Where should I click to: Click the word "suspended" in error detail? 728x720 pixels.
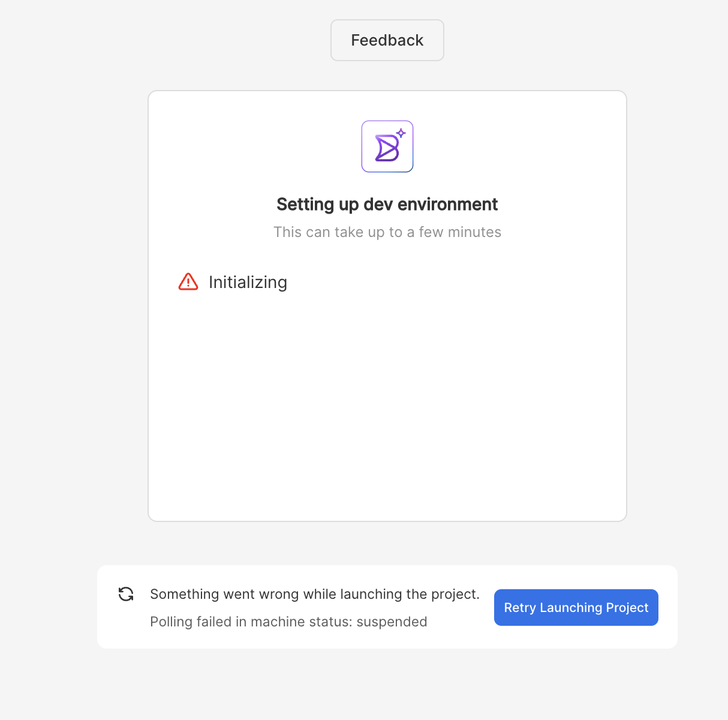tap(392, 622)
